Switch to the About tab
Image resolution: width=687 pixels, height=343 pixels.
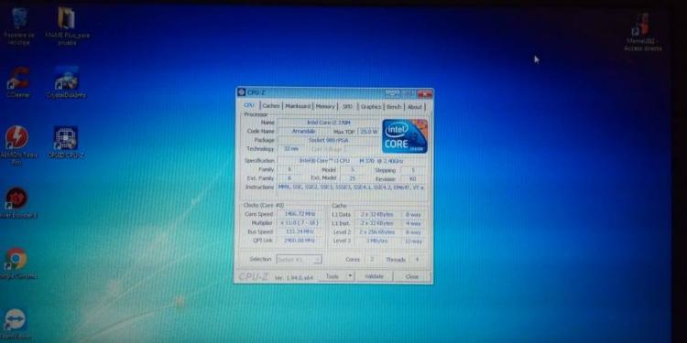tap(414, 106)
